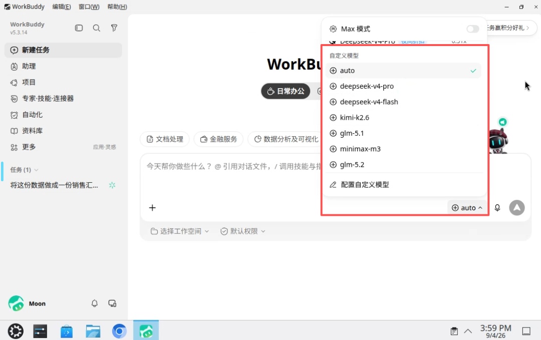The image size is (541, 340).
Task: Open the taskbar launcher gear icon
Action: [x=16, y=331]
